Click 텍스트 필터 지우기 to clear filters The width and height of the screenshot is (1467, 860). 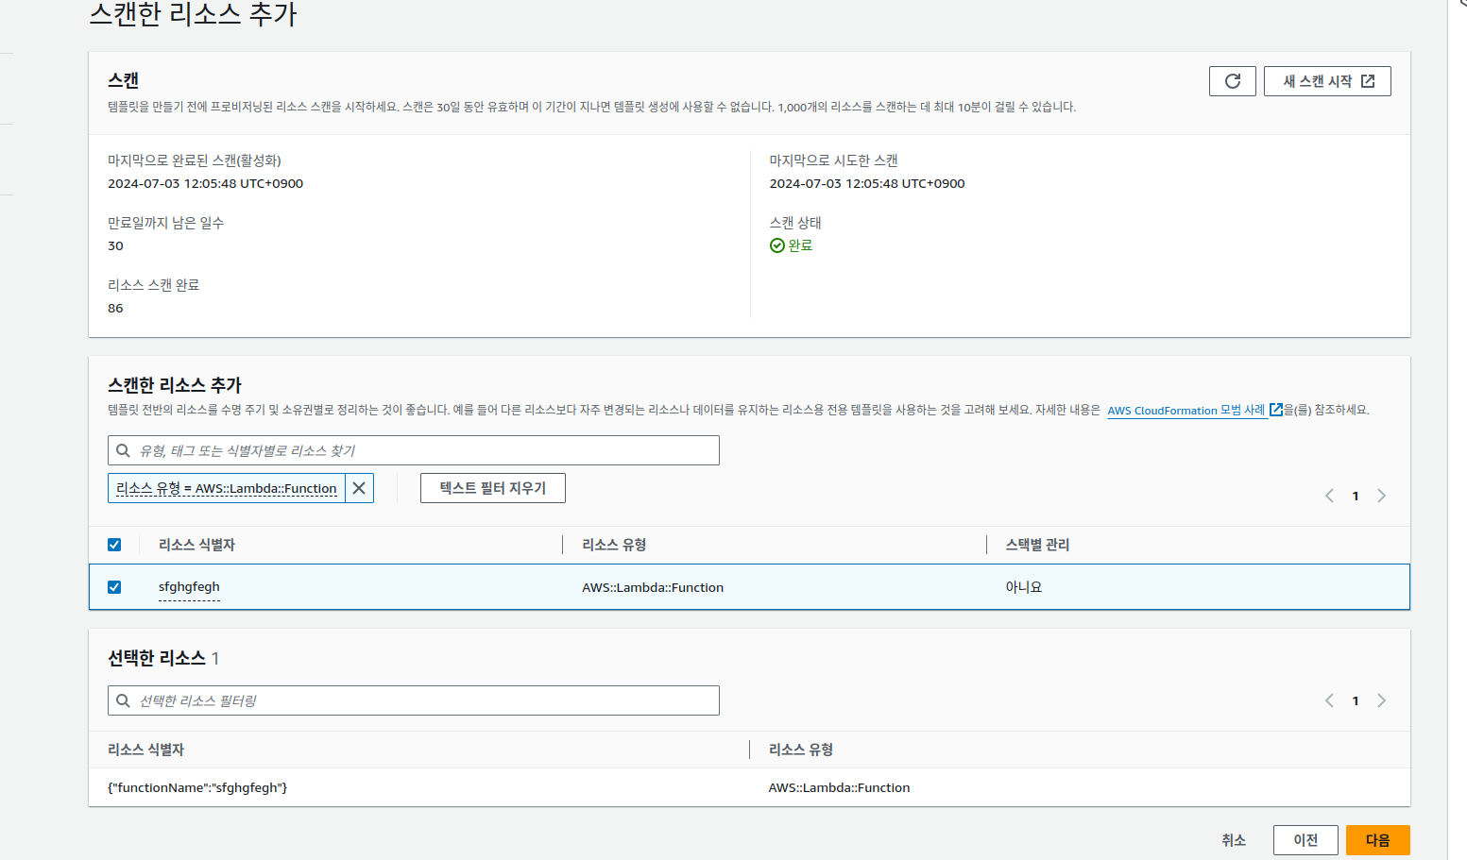point(492,488)
